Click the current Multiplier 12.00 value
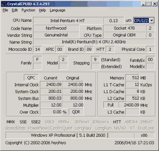The width and height of the screenshot is (159, 151). coord(51,105)
